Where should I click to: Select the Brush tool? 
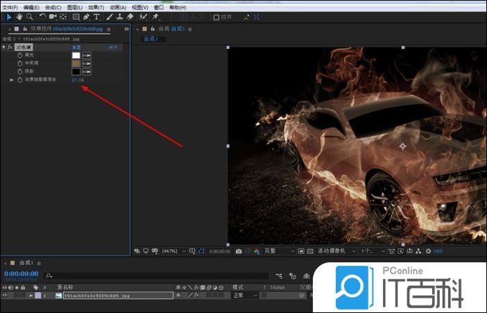(110, 17)
